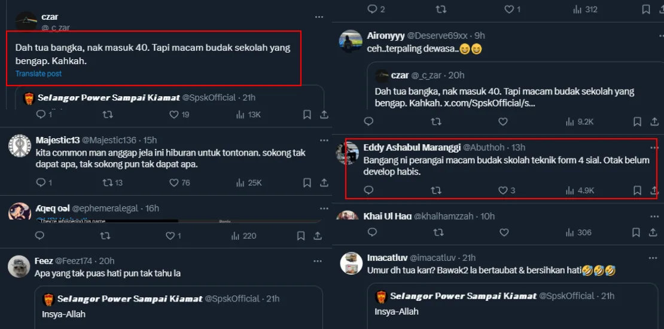Open the x.com/SpskOfficial link in quoted post

click(489, 103)
